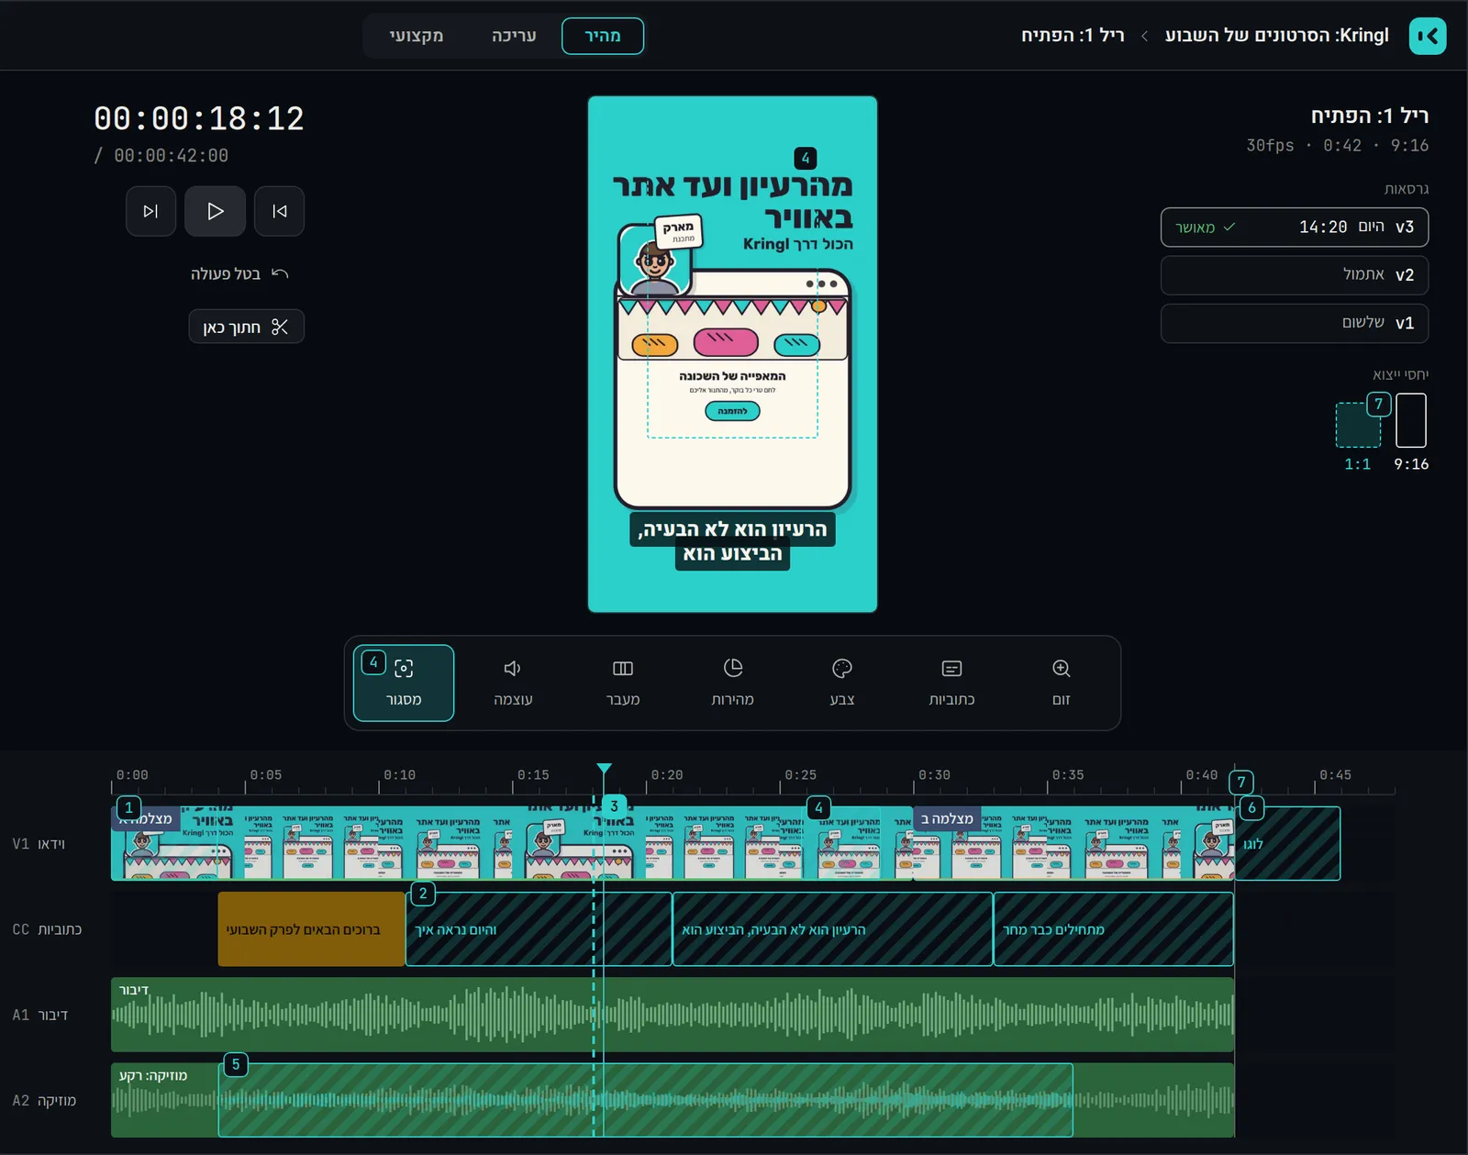Image resolution: width=1468 pixels, height=1155 pixels.
Task: Select the zoom 'זום' tool
Action: pos(1062,683)
